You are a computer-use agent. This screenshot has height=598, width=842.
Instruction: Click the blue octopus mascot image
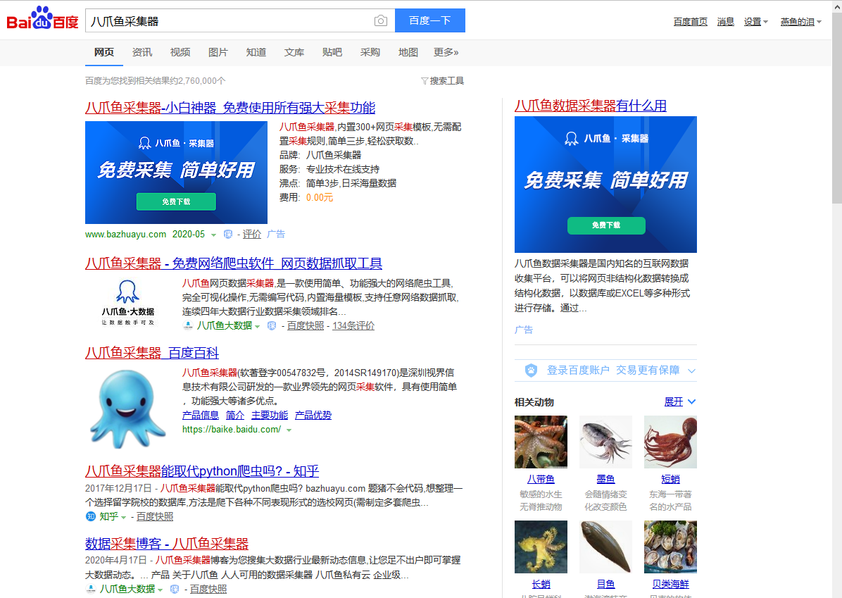[x=128, y=409]
